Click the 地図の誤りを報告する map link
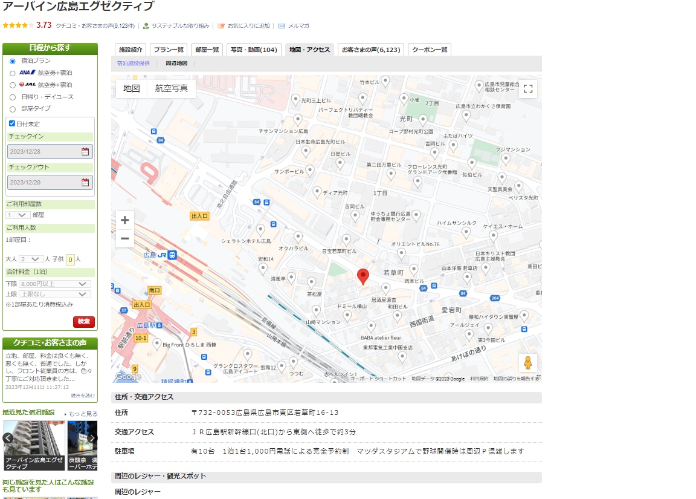This screenshot has width=696, height=499. [516, 379]
